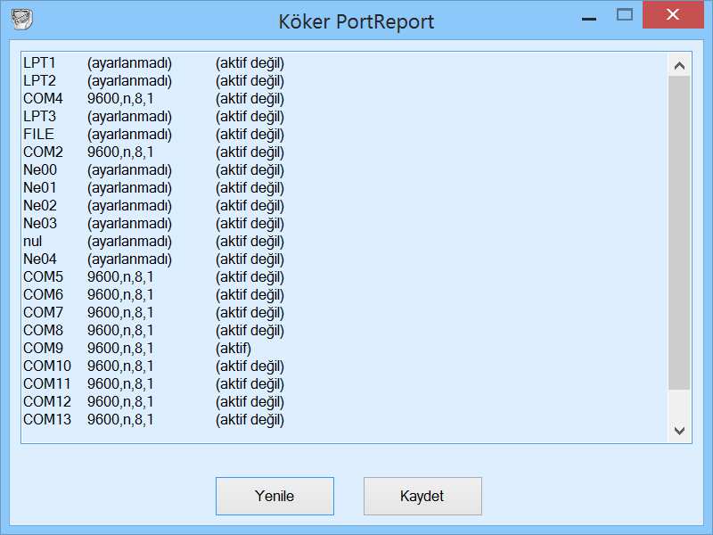The width and height of the screenshot is (713, 535).
Task: Select the FILE port entry
Action: 134,134
